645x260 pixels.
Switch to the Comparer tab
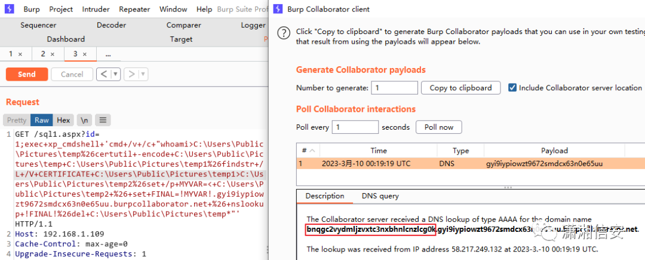tap(184, 25)
